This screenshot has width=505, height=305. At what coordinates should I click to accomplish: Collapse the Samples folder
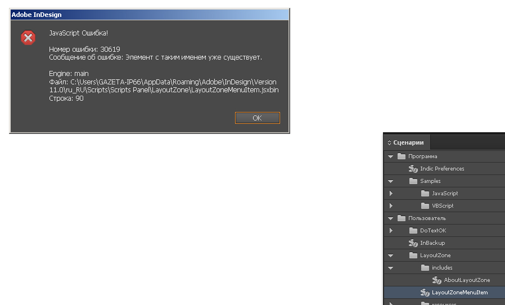coord(391,181)
